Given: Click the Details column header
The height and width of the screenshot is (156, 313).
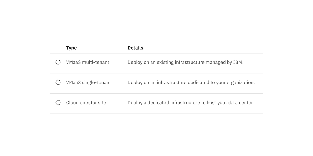Looking at the screenshot, I should pyautogui.click(x=135, y=48).
